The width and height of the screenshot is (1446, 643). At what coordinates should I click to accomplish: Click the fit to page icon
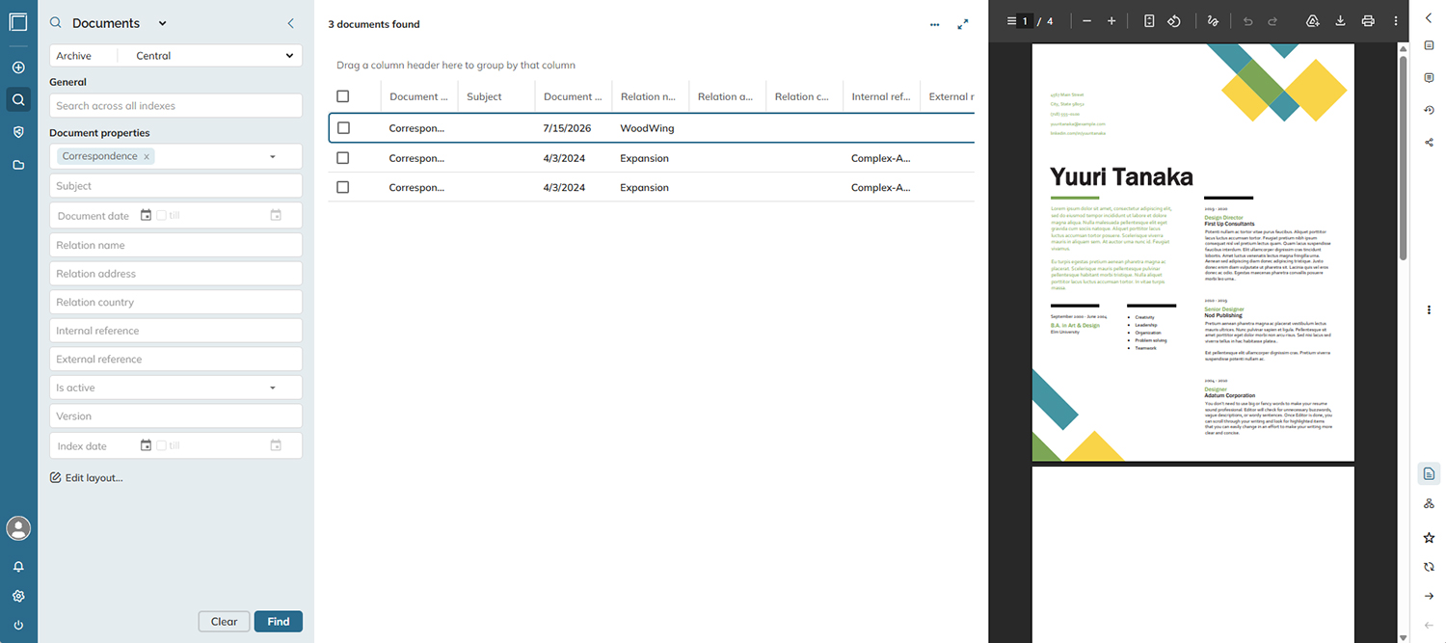tap(1149, 21)
